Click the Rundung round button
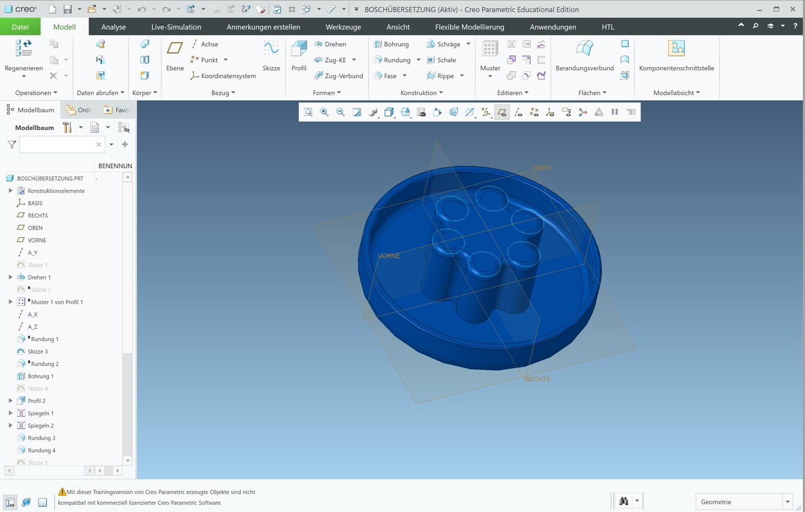Image resolution: width=805 pixels, height=512 pixels. (x=392, y=60)
